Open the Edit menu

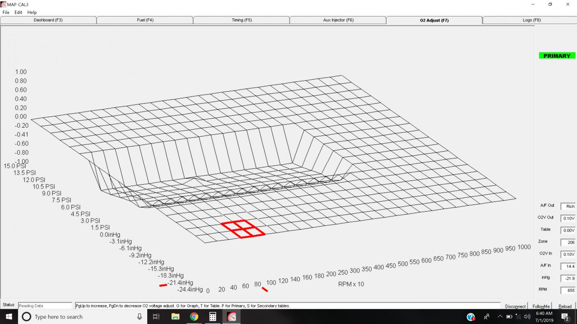19,12
